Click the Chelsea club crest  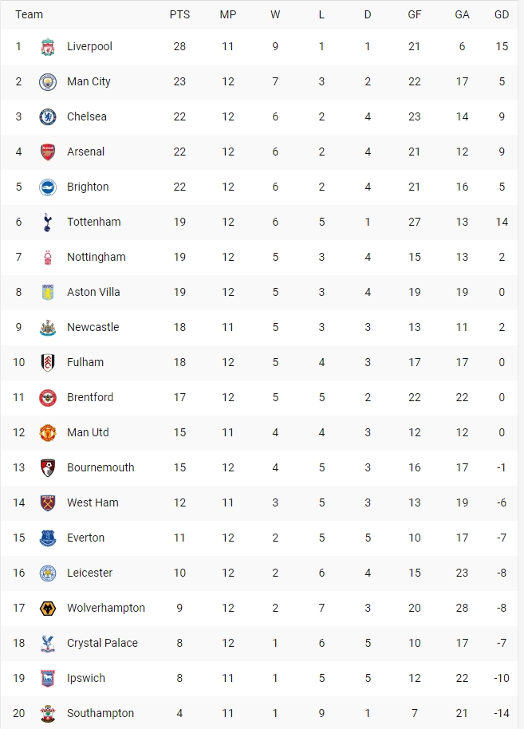(x=47, y=116)
